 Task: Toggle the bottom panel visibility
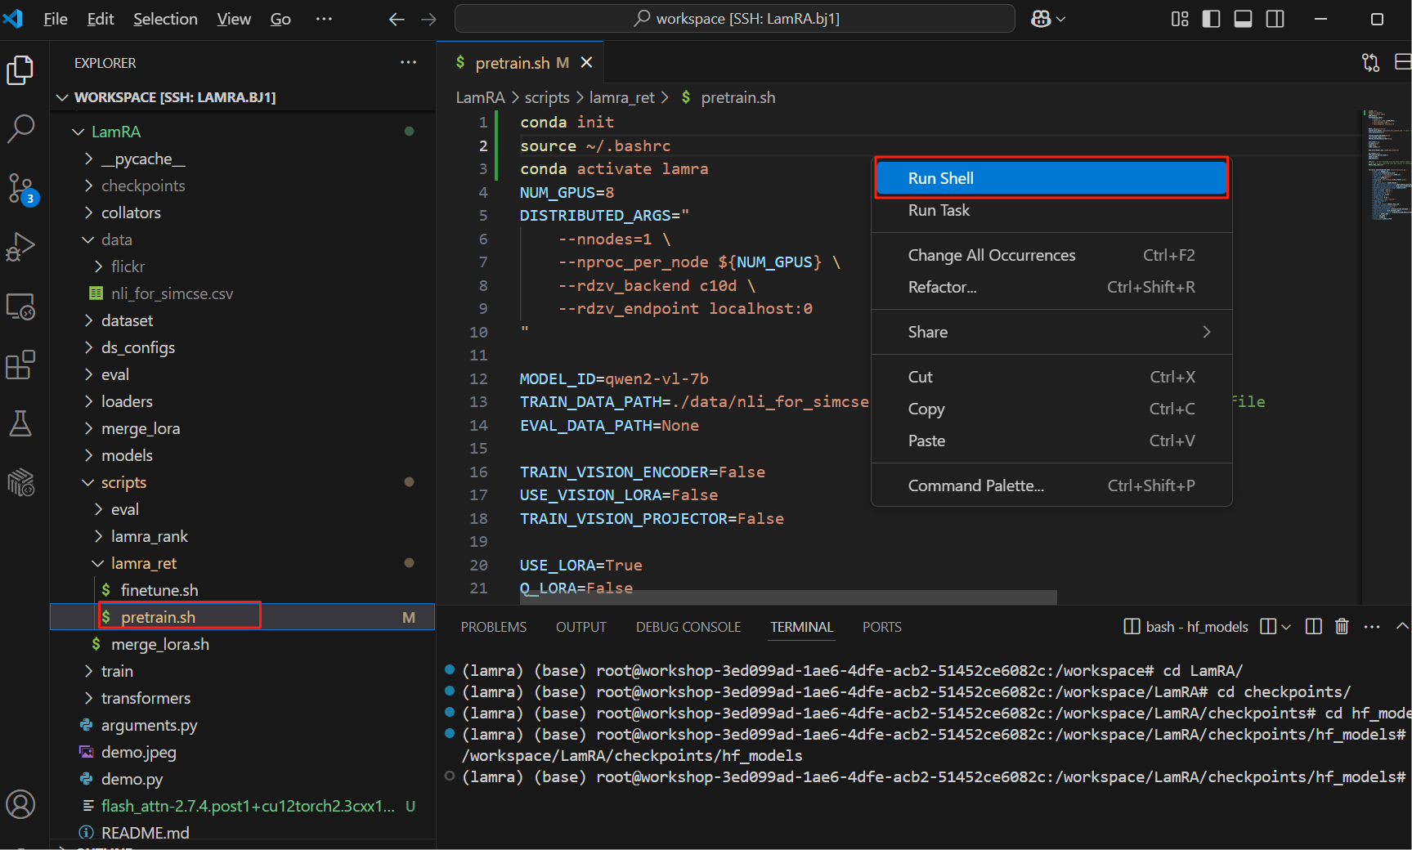click(1243, 19)
